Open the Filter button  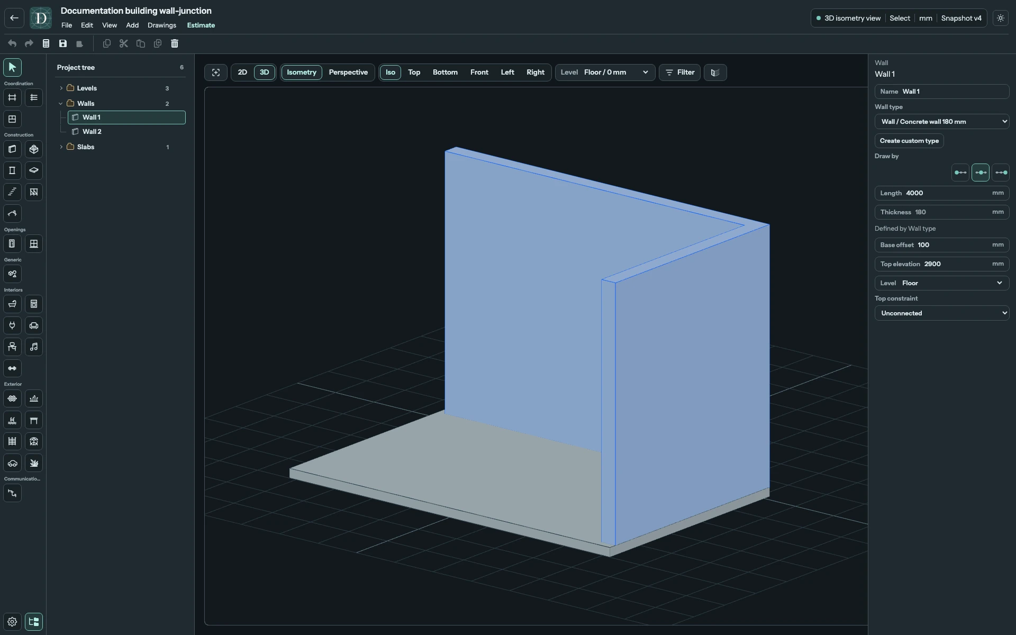pyautogui.click(x=680, y=72)
